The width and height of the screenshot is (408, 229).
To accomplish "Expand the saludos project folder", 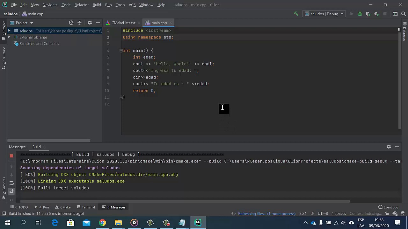I will [x=9, y=31].
